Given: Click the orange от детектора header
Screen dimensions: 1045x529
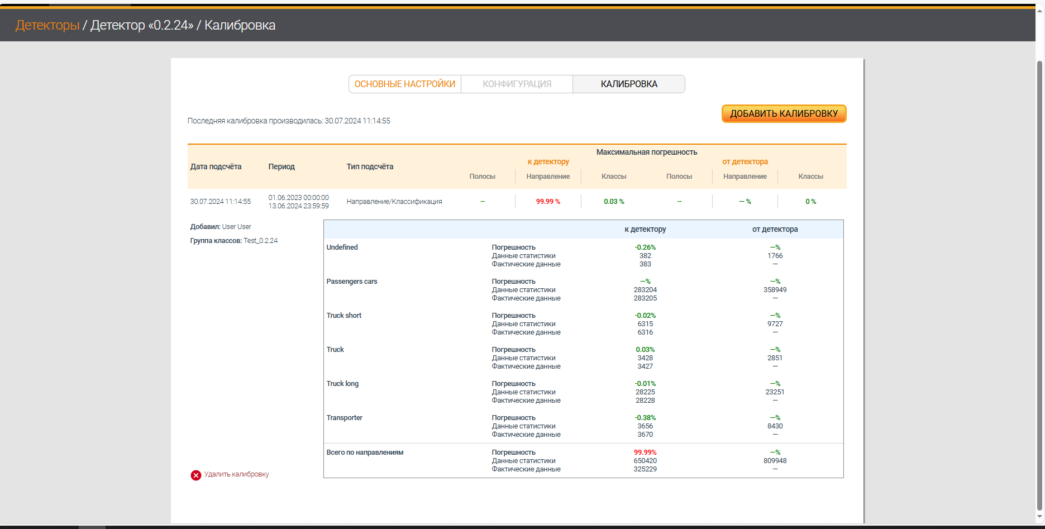Looking at the screenshot, I should (745, 162).
